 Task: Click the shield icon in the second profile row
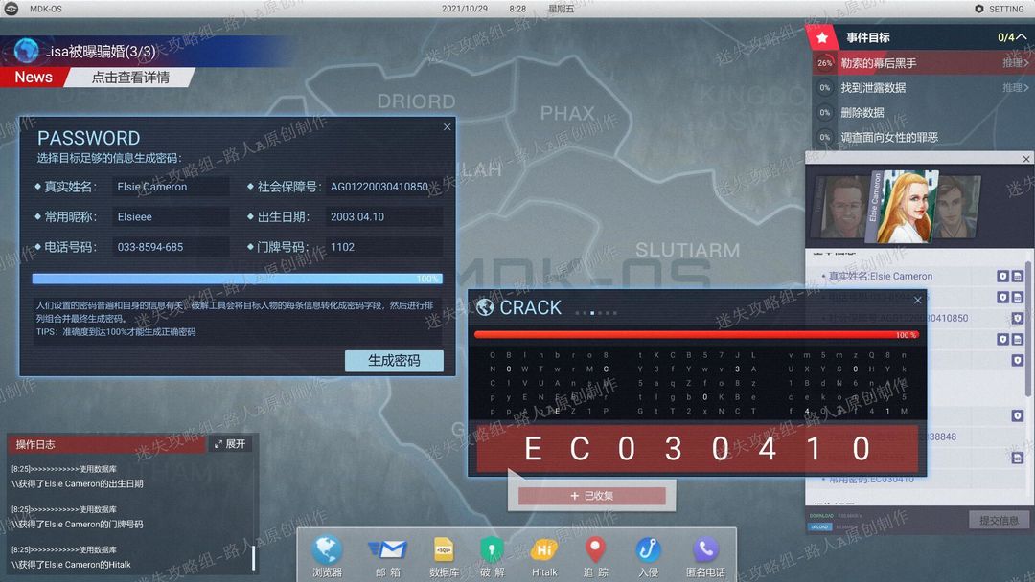pos(1002,298)
